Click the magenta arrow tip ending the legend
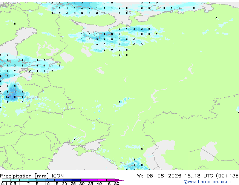Screen dimensions: 239x185 pyautogui.click(x=119, y=180)
